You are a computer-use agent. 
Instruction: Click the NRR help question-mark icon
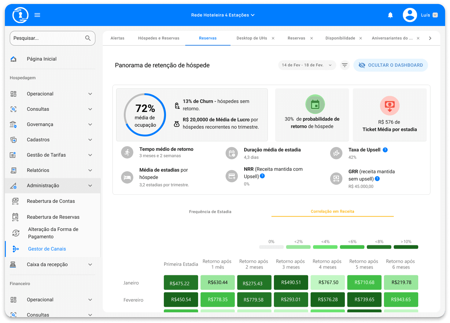[262, 176]
